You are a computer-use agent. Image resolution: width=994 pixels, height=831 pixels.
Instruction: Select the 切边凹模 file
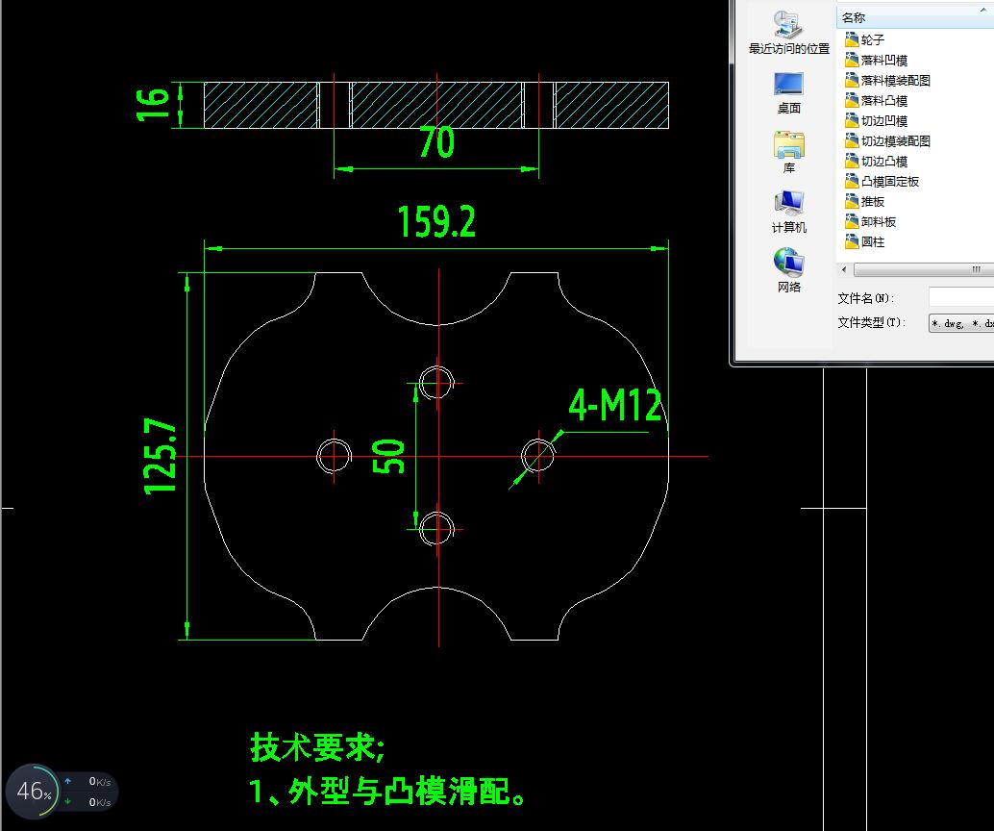click(x=877, y=121)
